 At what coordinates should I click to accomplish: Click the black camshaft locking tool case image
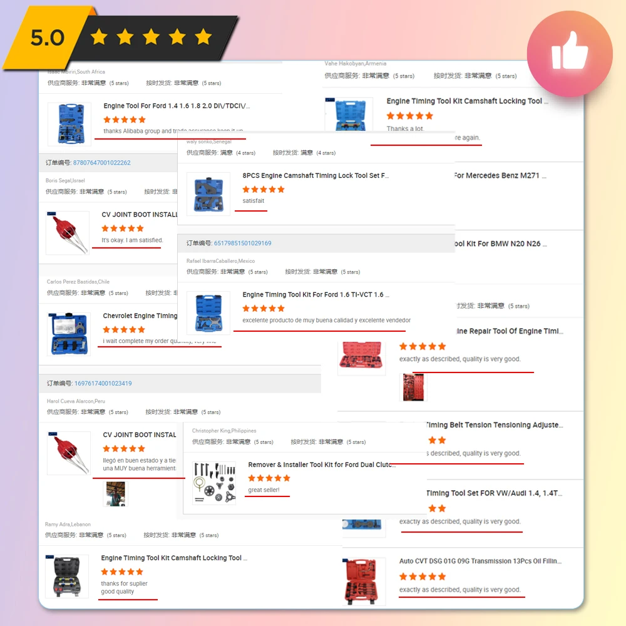click(x=67, y=576)
